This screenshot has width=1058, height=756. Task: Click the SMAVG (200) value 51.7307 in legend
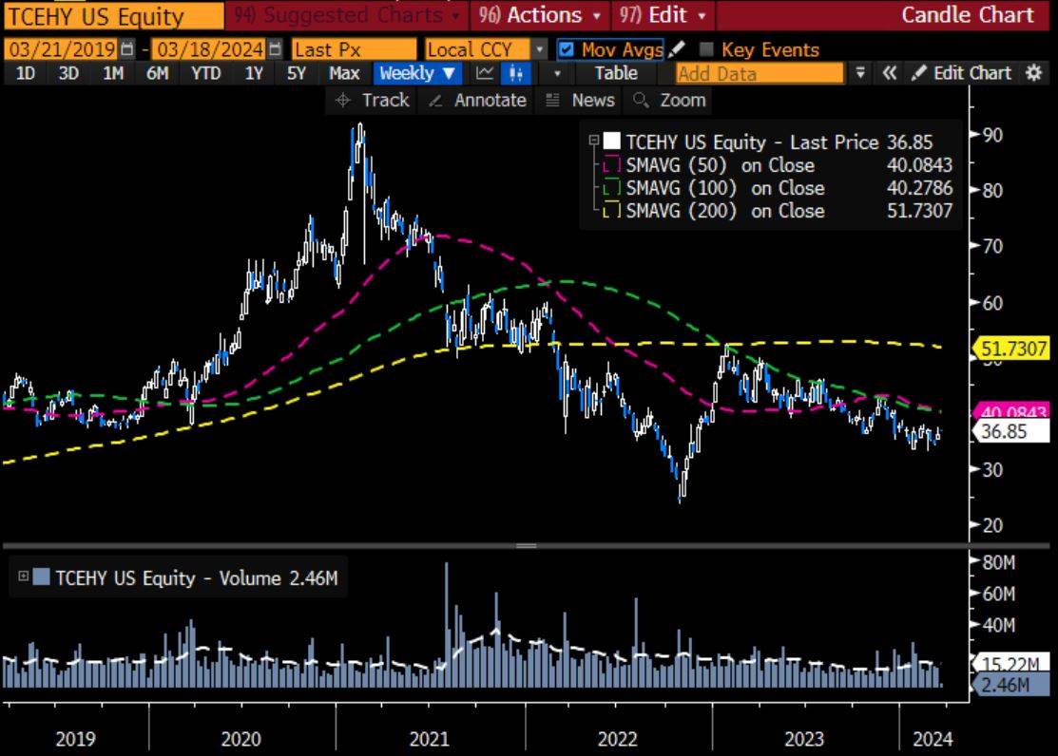[919, 211]
